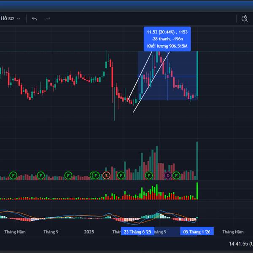Click the orange S split marker

(106, 175)
